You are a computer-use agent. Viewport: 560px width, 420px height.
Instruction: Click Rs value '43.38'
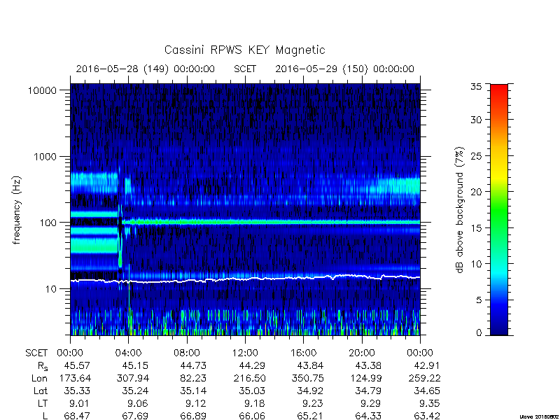(368, 365)
